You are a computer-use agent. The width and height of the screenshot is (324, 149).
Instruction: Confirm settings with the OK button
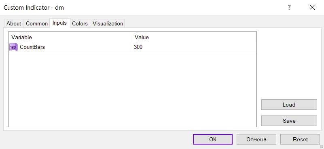[213, 139]
